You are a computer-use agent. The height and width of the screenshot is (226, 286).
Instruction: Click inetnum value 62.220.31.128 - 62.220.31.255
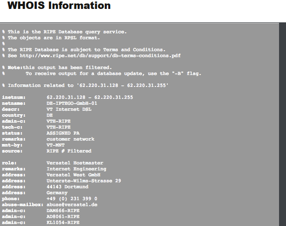(x=90, y=97)
